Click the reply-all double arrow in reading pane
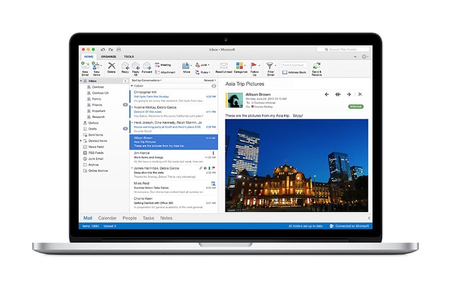 (338, 94)
